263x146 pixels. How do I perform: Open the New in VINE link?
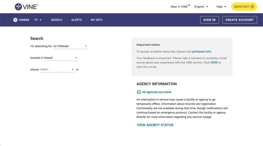179,6
